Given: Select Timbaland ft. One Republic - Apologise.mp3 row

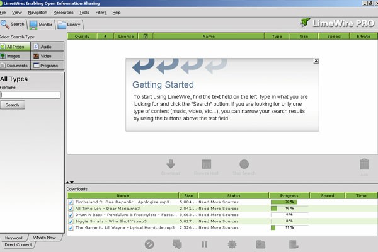Looking at the screenshot, I should pos(222,202).
